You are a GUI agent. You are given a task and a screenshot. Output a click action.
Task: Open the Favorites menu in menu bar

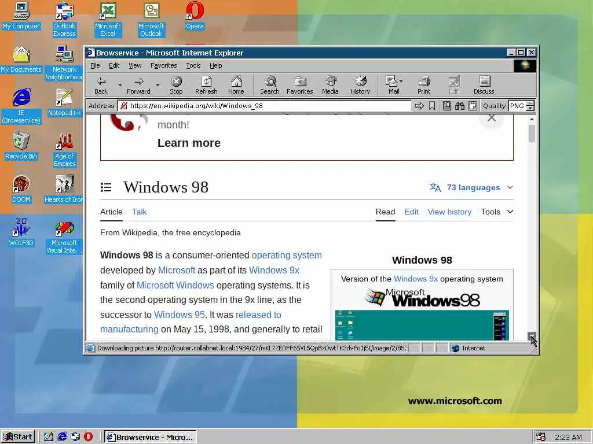pos(164,66)
